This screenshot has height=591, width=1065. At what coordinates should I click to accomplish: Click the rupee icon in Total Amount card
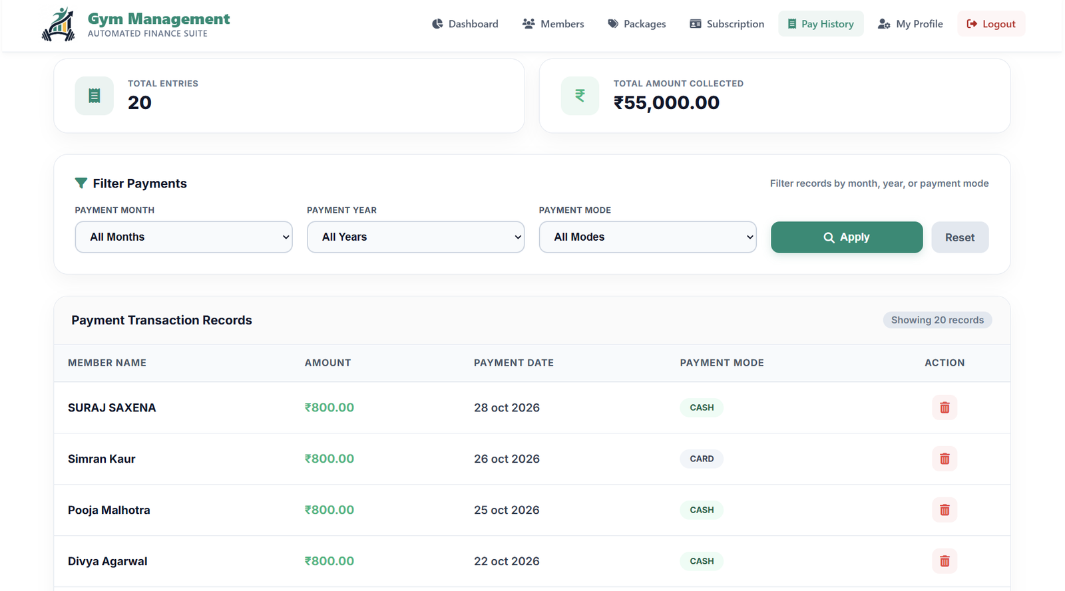[x=580, y=96]
